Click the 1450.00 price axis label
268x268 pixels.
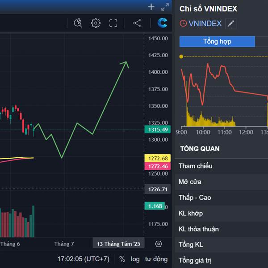coord(158,38)
